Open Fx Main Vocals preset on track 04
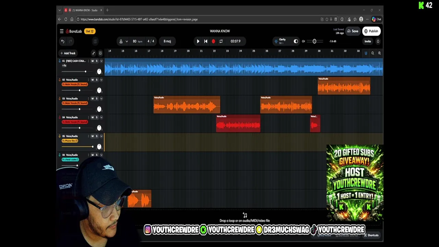 click(75, 122)
